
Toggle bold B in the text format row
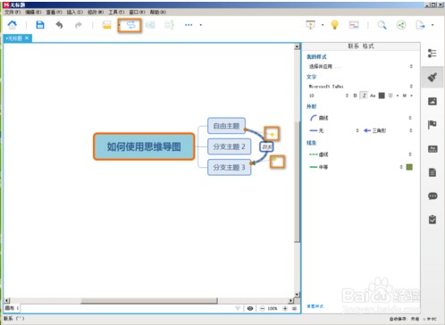pyautogui.click(x=355, y=96)
